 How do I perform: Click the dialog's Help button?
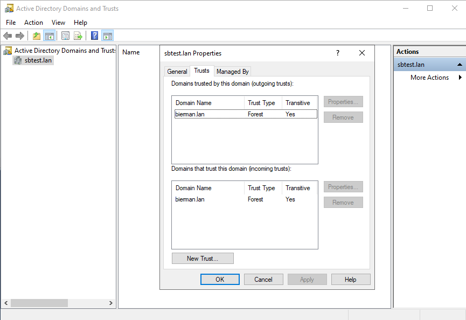(x=351, y=279)
